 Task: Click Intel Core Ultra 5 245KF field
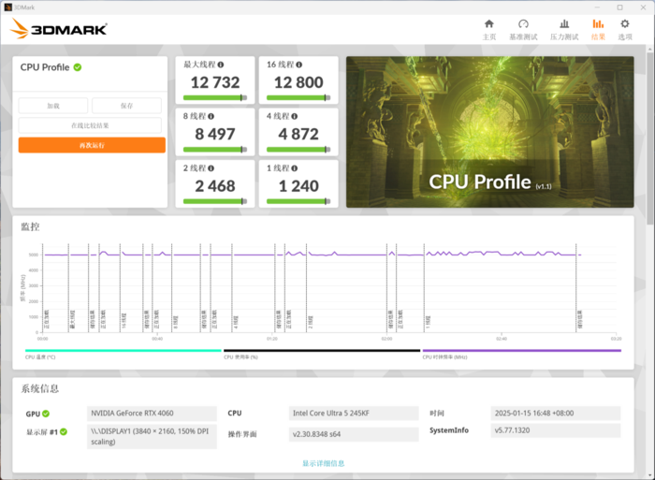354,414
